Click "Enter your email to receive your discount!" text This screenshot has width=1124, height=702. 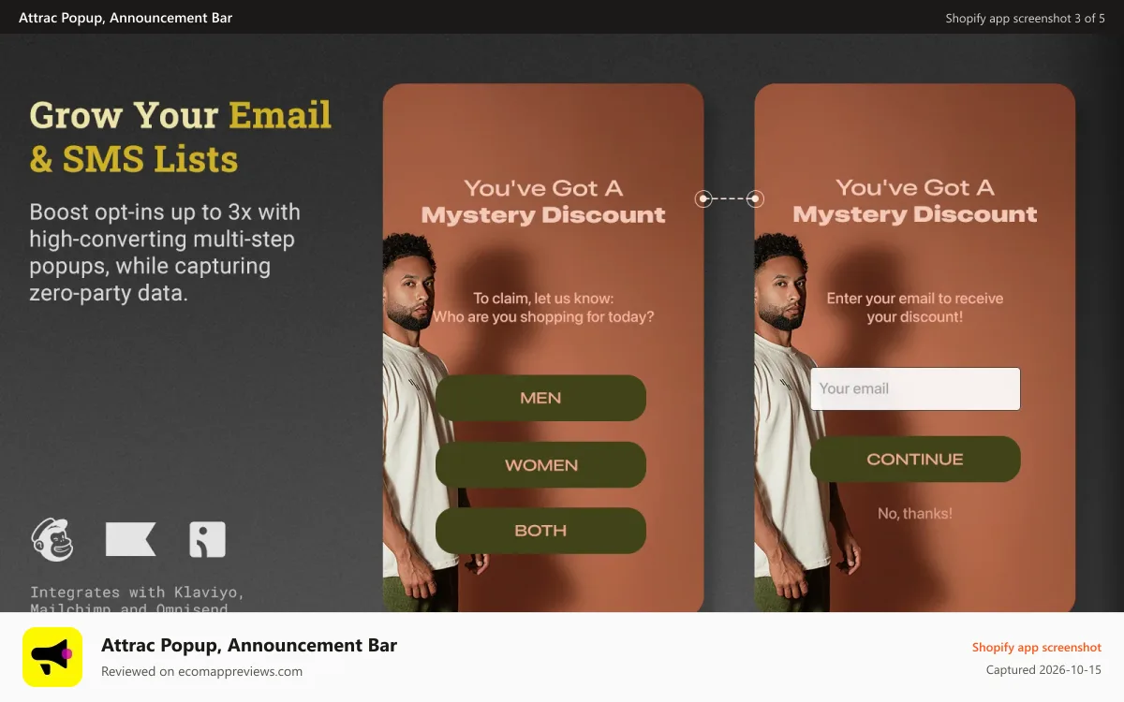click(x=915, y=307)
